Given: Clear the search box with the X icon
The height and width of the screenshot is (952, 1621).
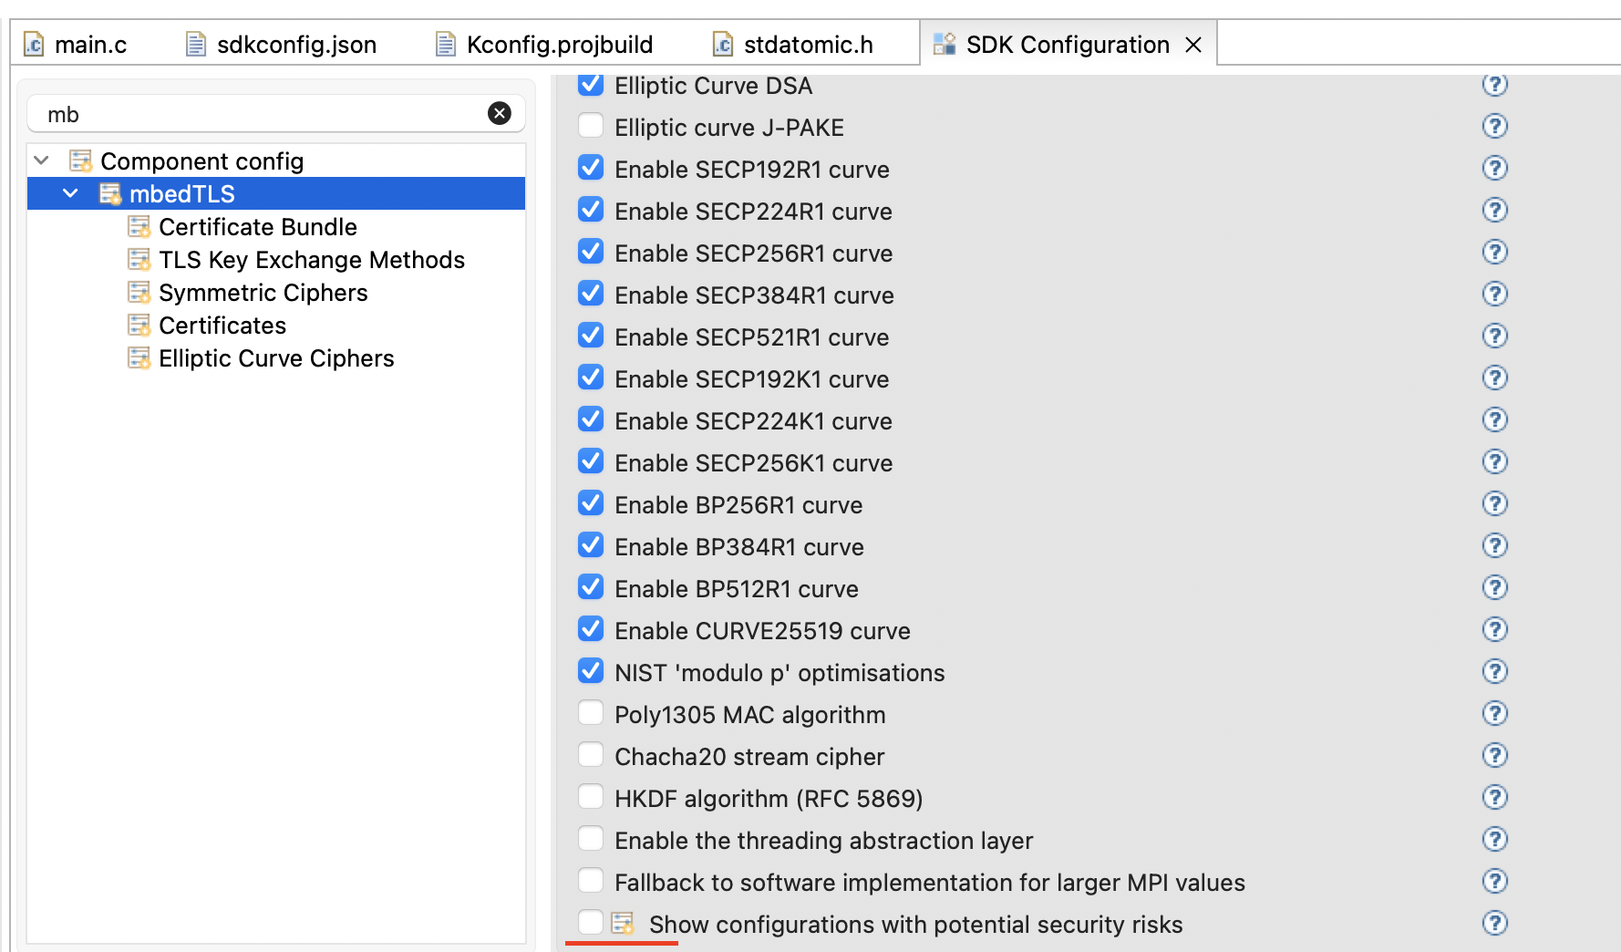Looking at the screenshot, I should click(499, 113).
